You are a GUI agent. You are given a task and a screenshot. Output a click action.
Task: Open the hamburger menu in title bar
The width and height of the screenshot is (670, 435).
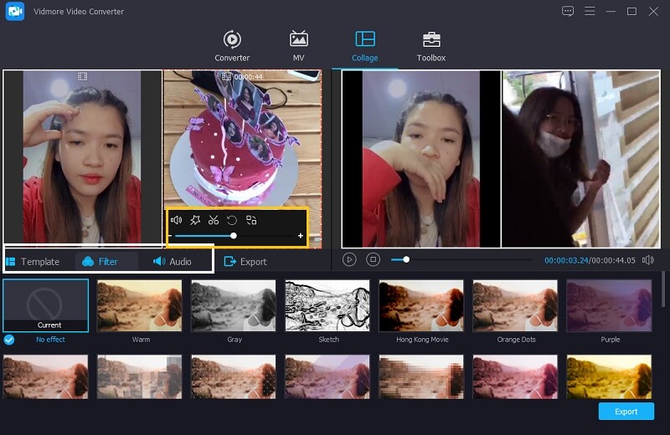click(590, 11)
